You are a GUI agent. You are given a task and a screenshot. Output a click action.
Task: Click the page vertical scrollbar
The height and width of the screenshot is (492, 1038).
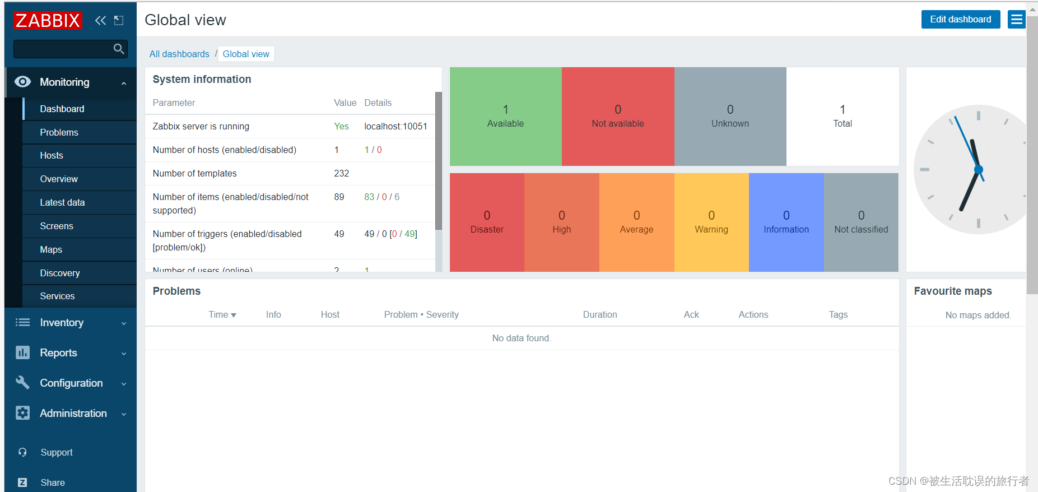coord(1032,154)
